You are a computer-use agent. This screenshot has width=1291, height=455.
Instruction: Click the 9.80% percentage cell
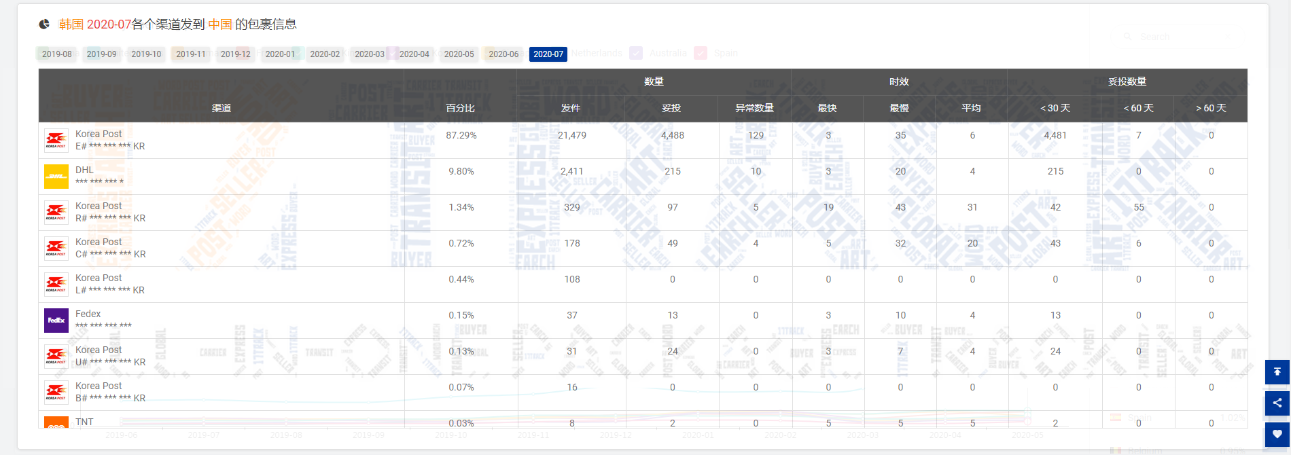coord(461,171)
